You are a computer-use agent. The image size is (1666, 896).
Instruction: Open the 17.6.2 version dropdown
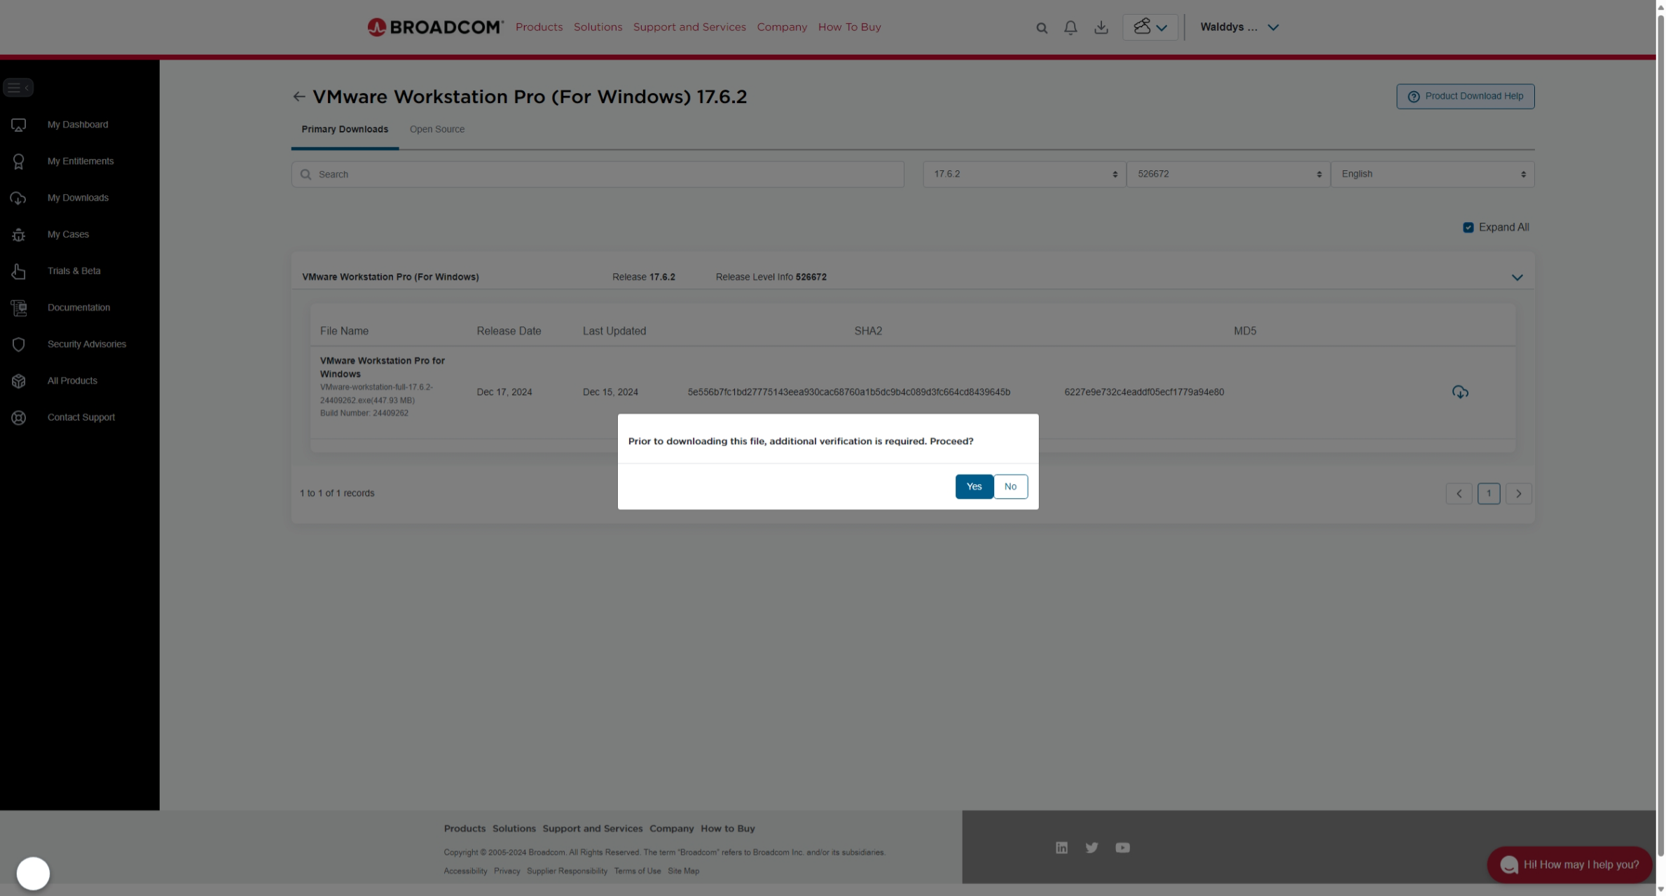pyautogui.click(x=1024, y=174)
